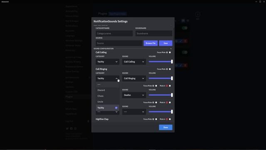Choose Chaos in the category list
This screenshot has width=266, height=150.
coord(107,96)
